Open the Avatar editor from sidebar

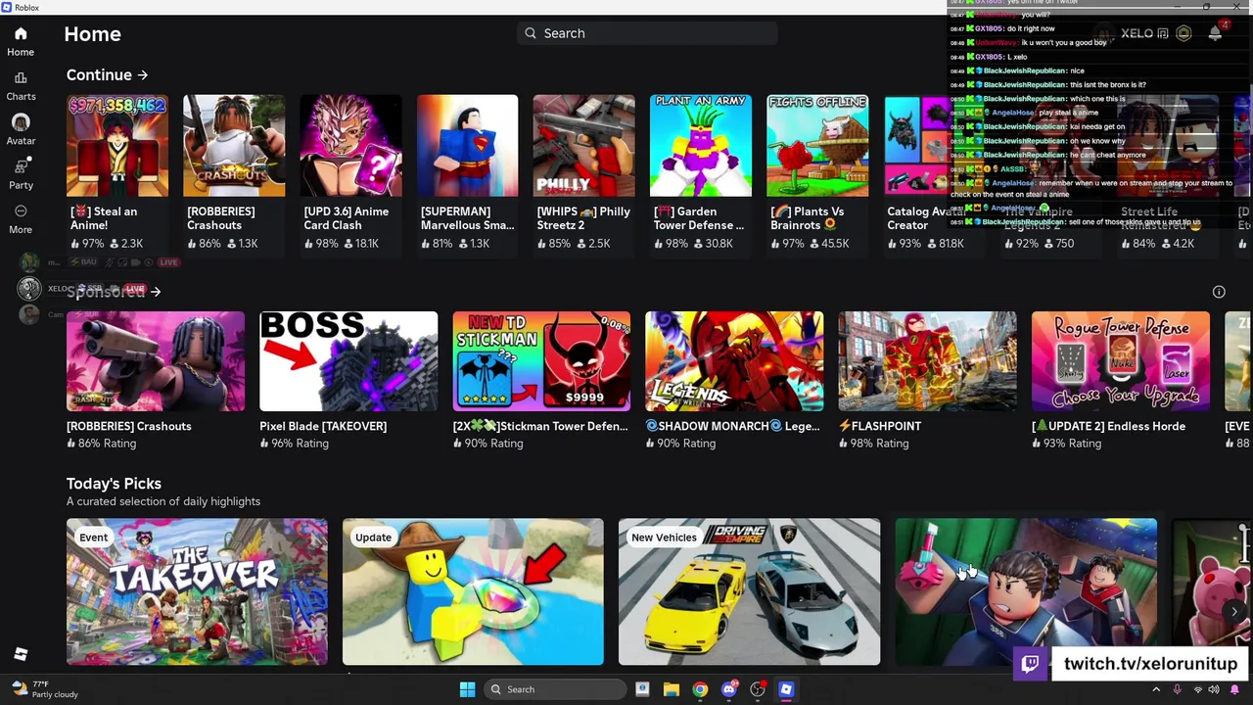coord(21,130)
